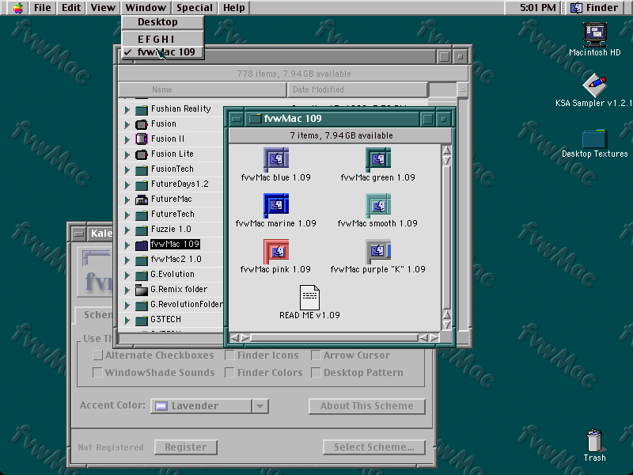Expand the Fusion disclosure triangle
Image resolution: width=633 pixels, height=475 pixels.
[x=127, y=124]
